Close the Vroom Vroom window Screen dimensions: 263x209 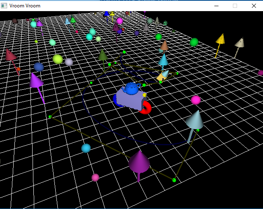[x=254, y=6]
